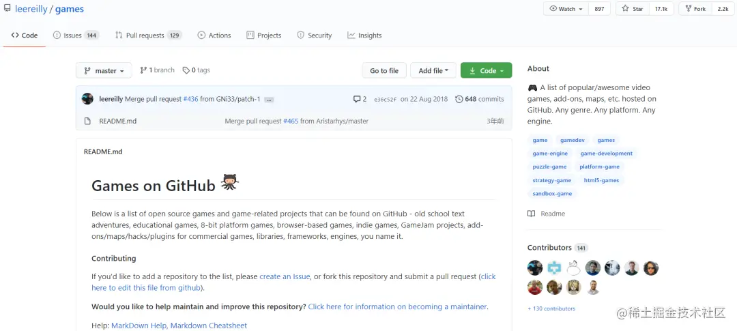The width and height of the screenshot is (737, 331).
Task: Open the 648 commits history link
Action: pyautogui.click(x=480, y=99)
